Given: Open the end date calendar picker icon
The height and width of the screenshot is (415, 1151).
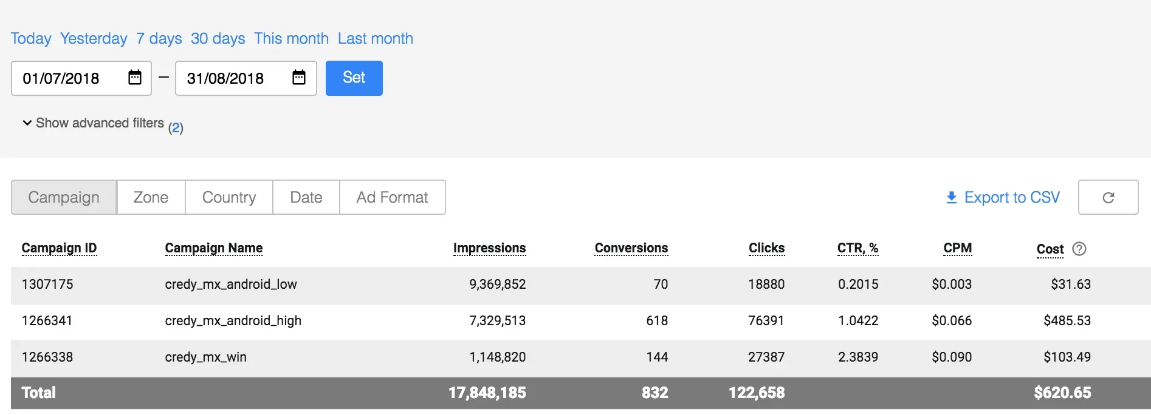Looking at the screenshot, I should (299, 78).
